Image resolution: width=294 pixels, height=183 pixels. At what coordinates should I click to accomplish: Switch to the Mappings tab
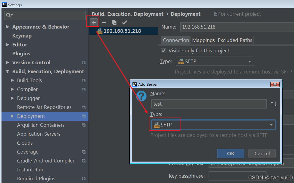[x=203, y=40]
